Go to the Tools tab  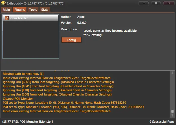pyautogui.click(x=33, y=10)
